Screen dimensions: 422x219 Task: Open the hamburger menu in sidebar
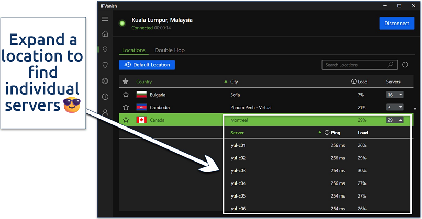(105, 19)
